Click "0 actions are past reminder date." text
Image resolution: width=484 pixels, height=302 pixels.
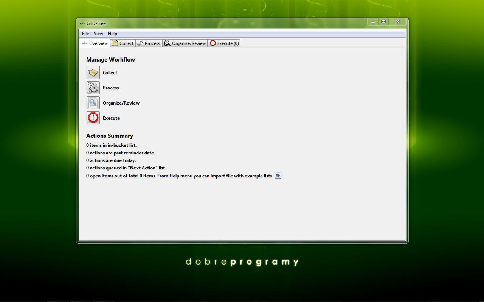pos(121,153)
